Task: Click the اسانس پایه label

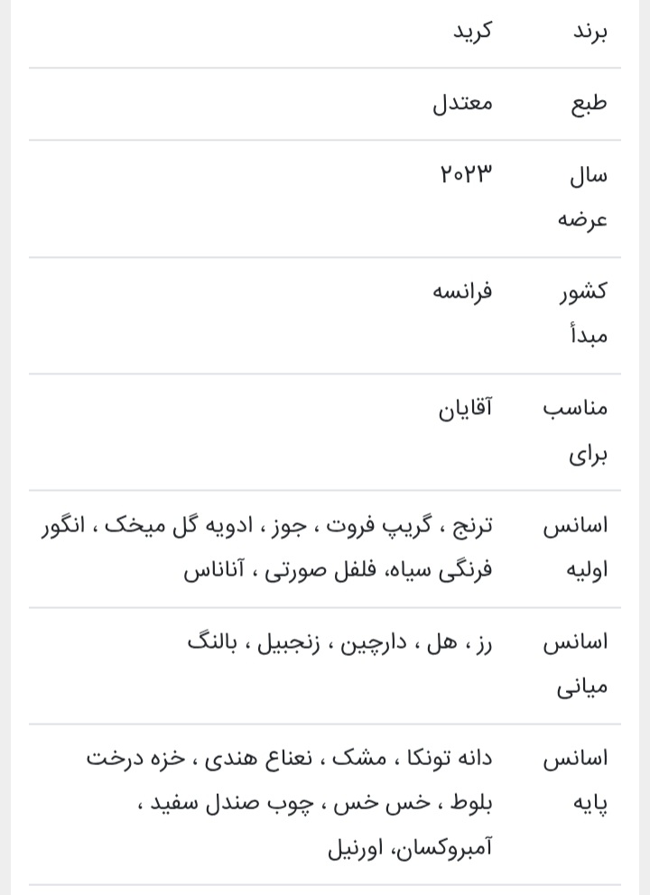Action: point(575,780)
